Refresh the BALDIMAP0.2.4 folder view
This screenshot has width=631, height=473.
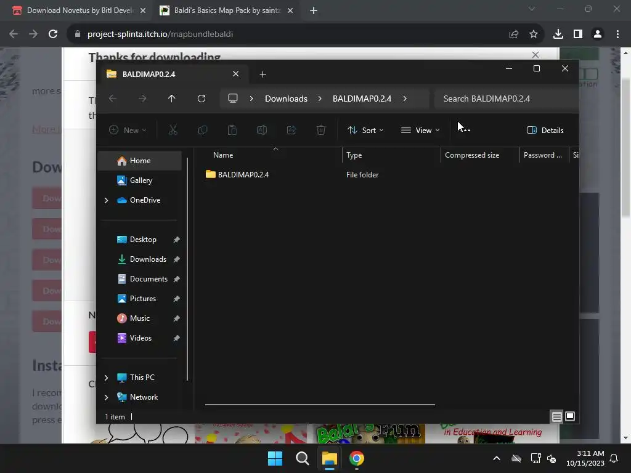click(202, 99)
